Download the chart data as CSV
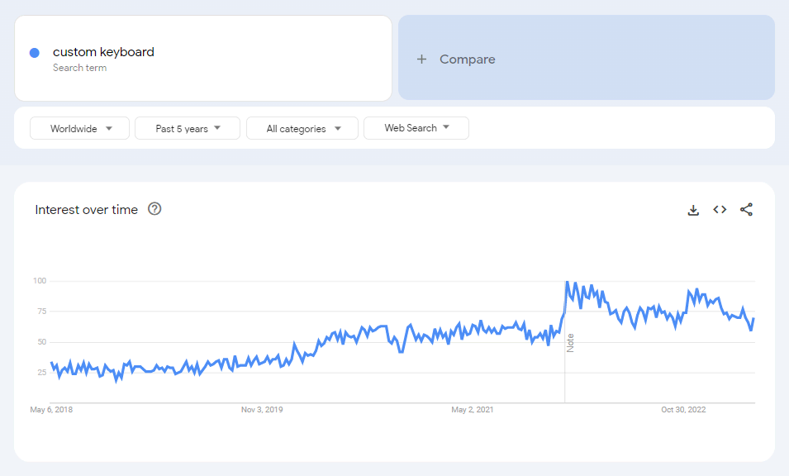 (693, 210)
